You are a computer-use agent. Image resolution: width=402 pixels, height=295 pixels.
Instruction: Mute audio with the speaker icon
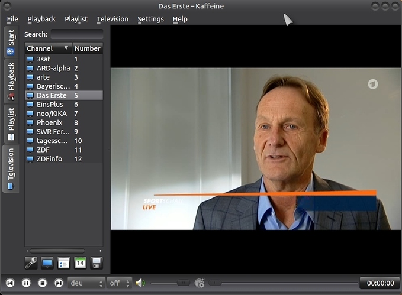pos(140,283)
